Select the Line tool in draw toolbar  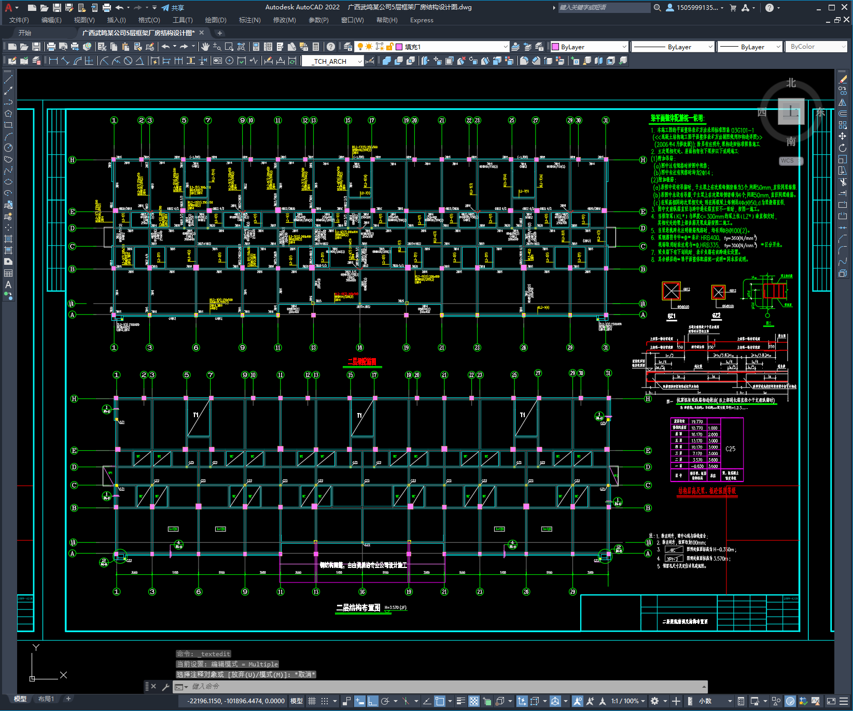(8, 79)
